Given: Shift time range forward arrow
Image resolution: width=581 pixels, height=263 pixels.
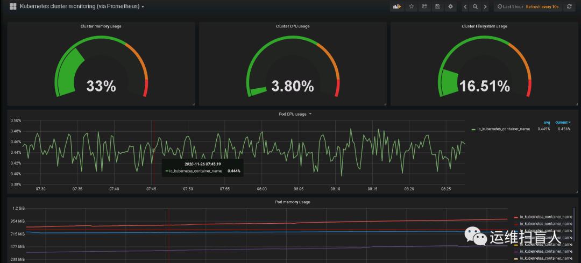Looking at the screenshot, I should coord(485,6).
